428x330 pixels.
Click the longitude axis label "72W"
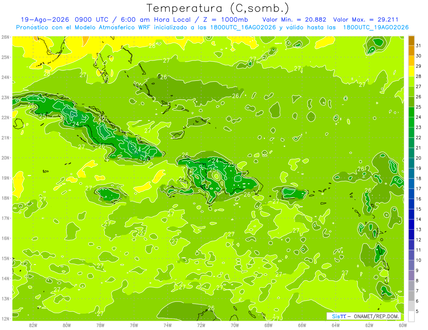coord(201,325)
